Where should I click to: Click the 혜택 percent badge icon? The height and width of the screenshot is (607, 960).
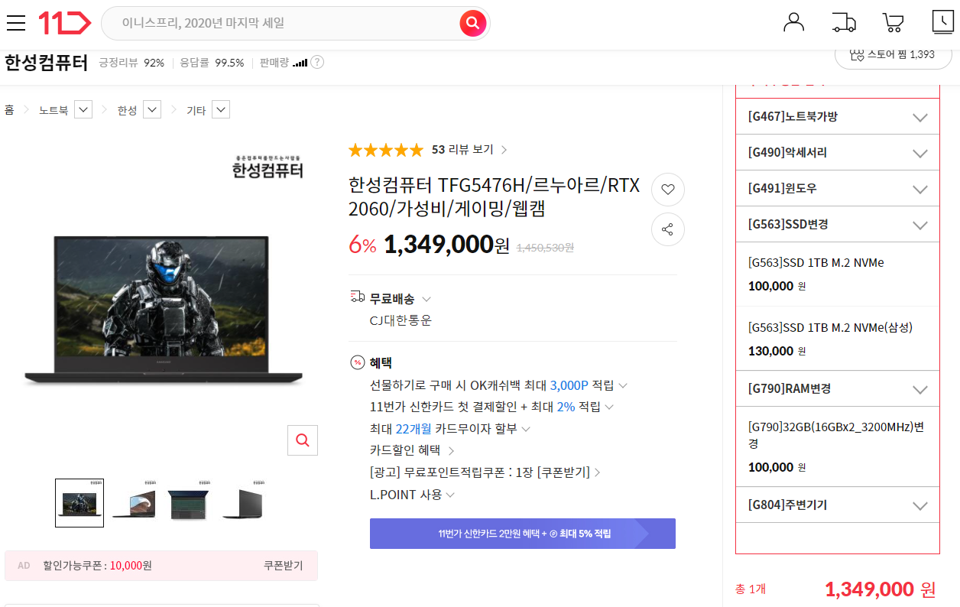[357, 362]
